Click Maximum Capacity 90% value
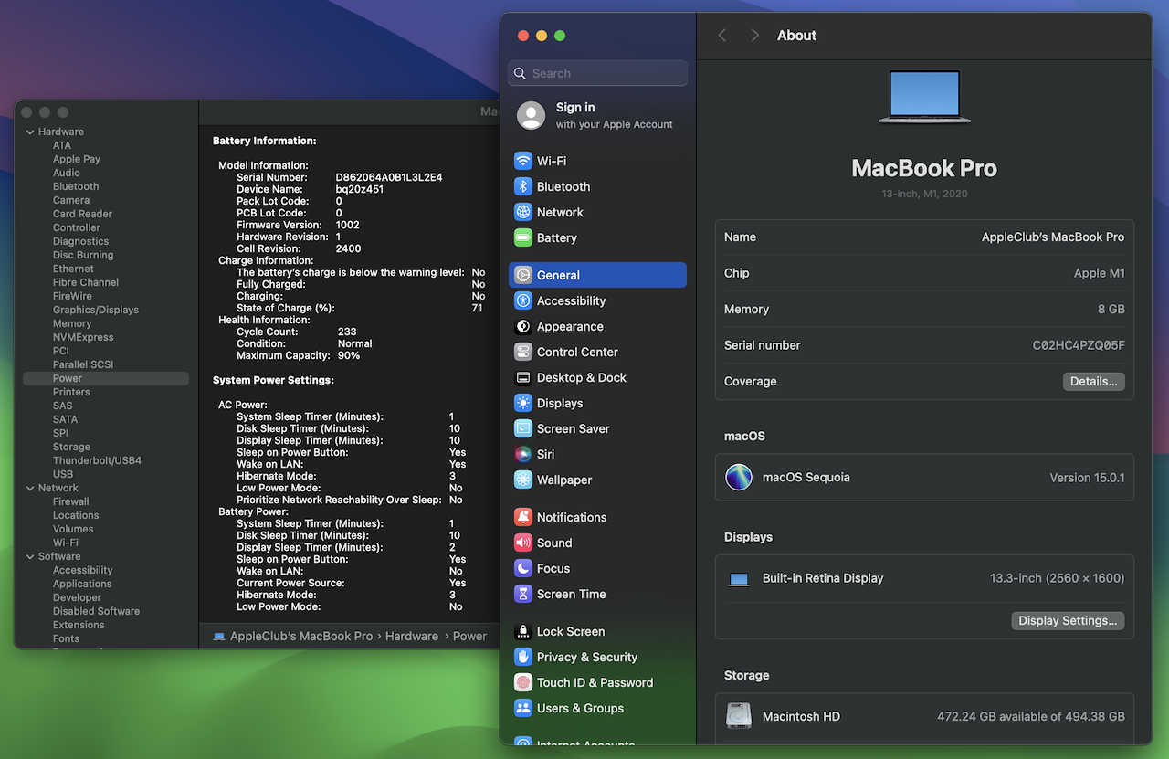1169x759 pixels. point(348,355)
